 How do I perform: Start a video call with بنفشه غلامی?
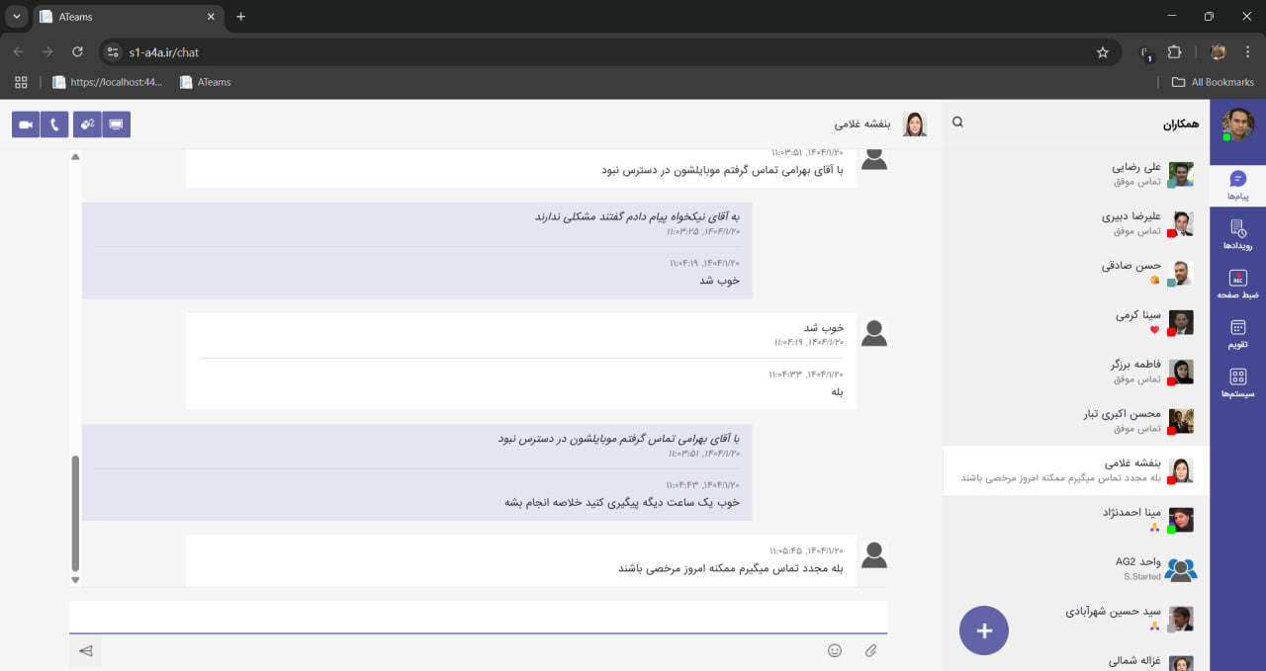click(x=26, y=125)
